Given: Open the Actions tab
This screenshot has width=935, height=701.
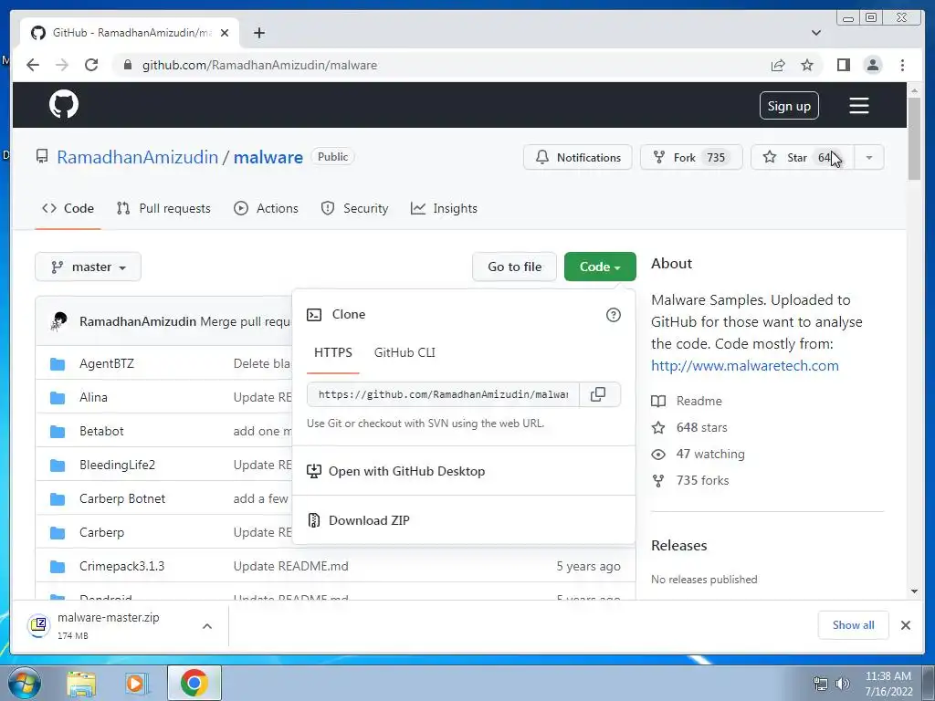Looking at the screenshot, I should (266, 209).
